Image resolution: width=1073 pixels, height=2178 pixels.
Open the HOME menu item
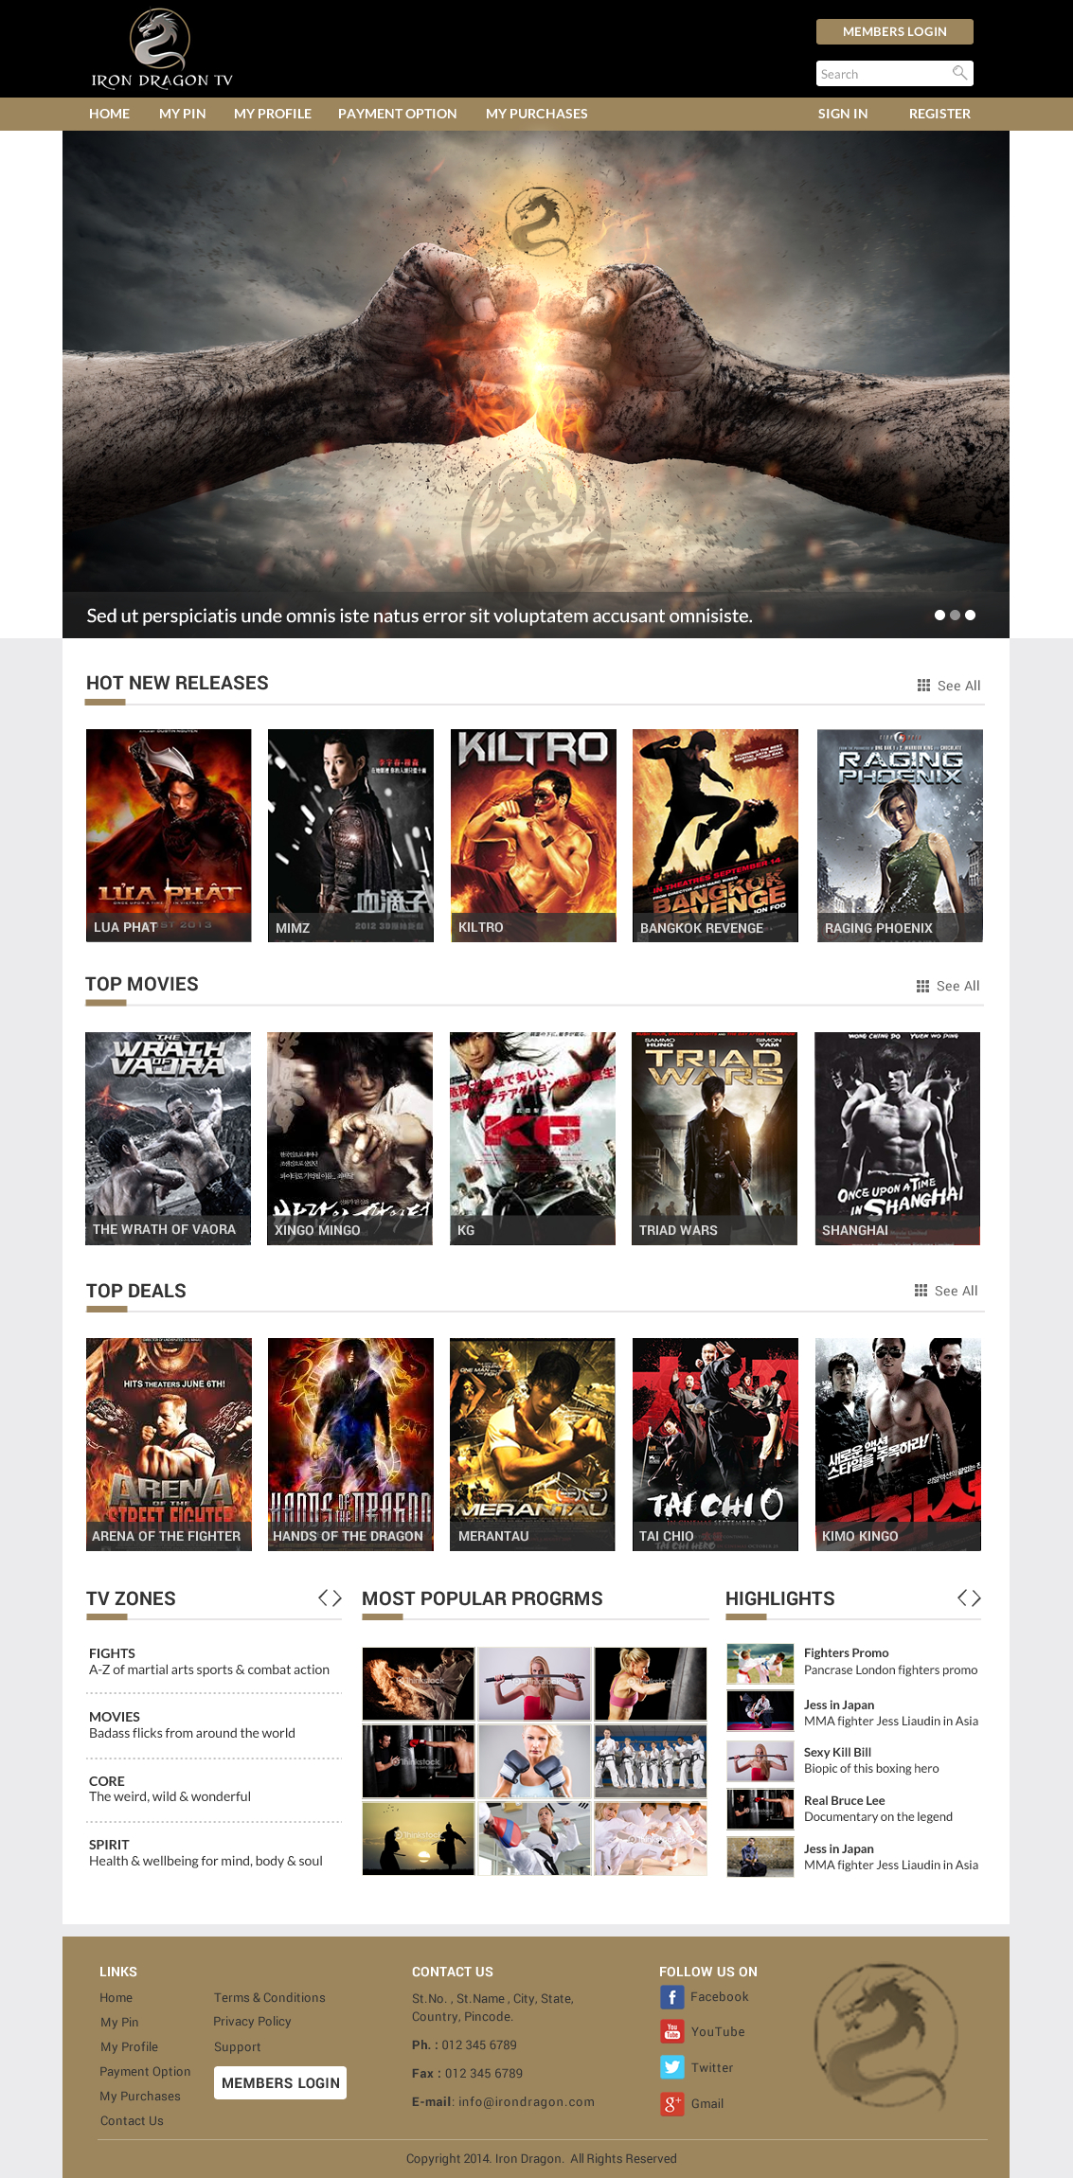point(109,114)
